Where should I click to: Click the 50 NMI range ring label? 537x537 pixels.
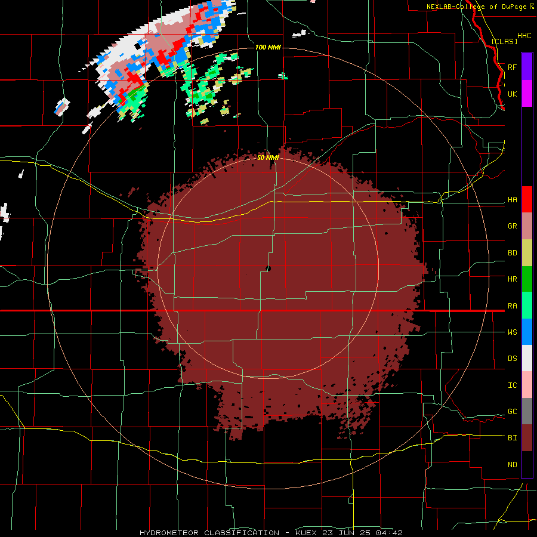268,158
